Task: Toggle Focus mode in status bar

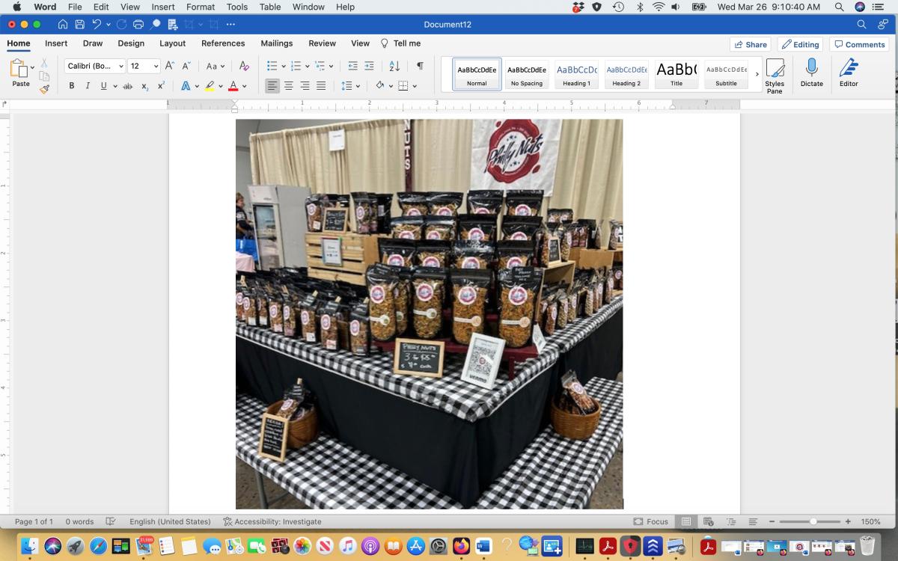Action: click(650, 521)
